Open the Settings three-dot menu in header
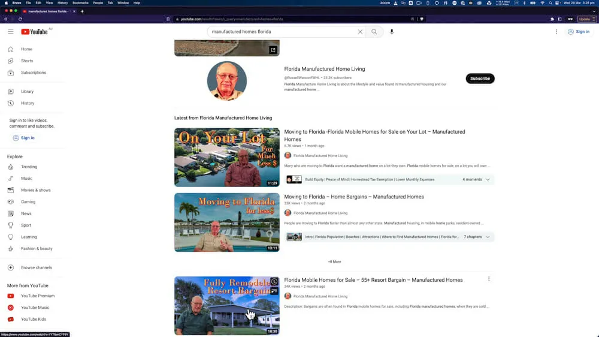Image resolution: width=599 pixels, height=337 pixels. click(x=556, y=32)
